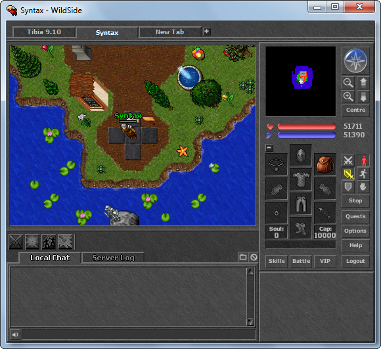Image resolution: width=381 pixels, height=349 pixels.
Task: Add a new tab with plus button
Action: (206, 32)
